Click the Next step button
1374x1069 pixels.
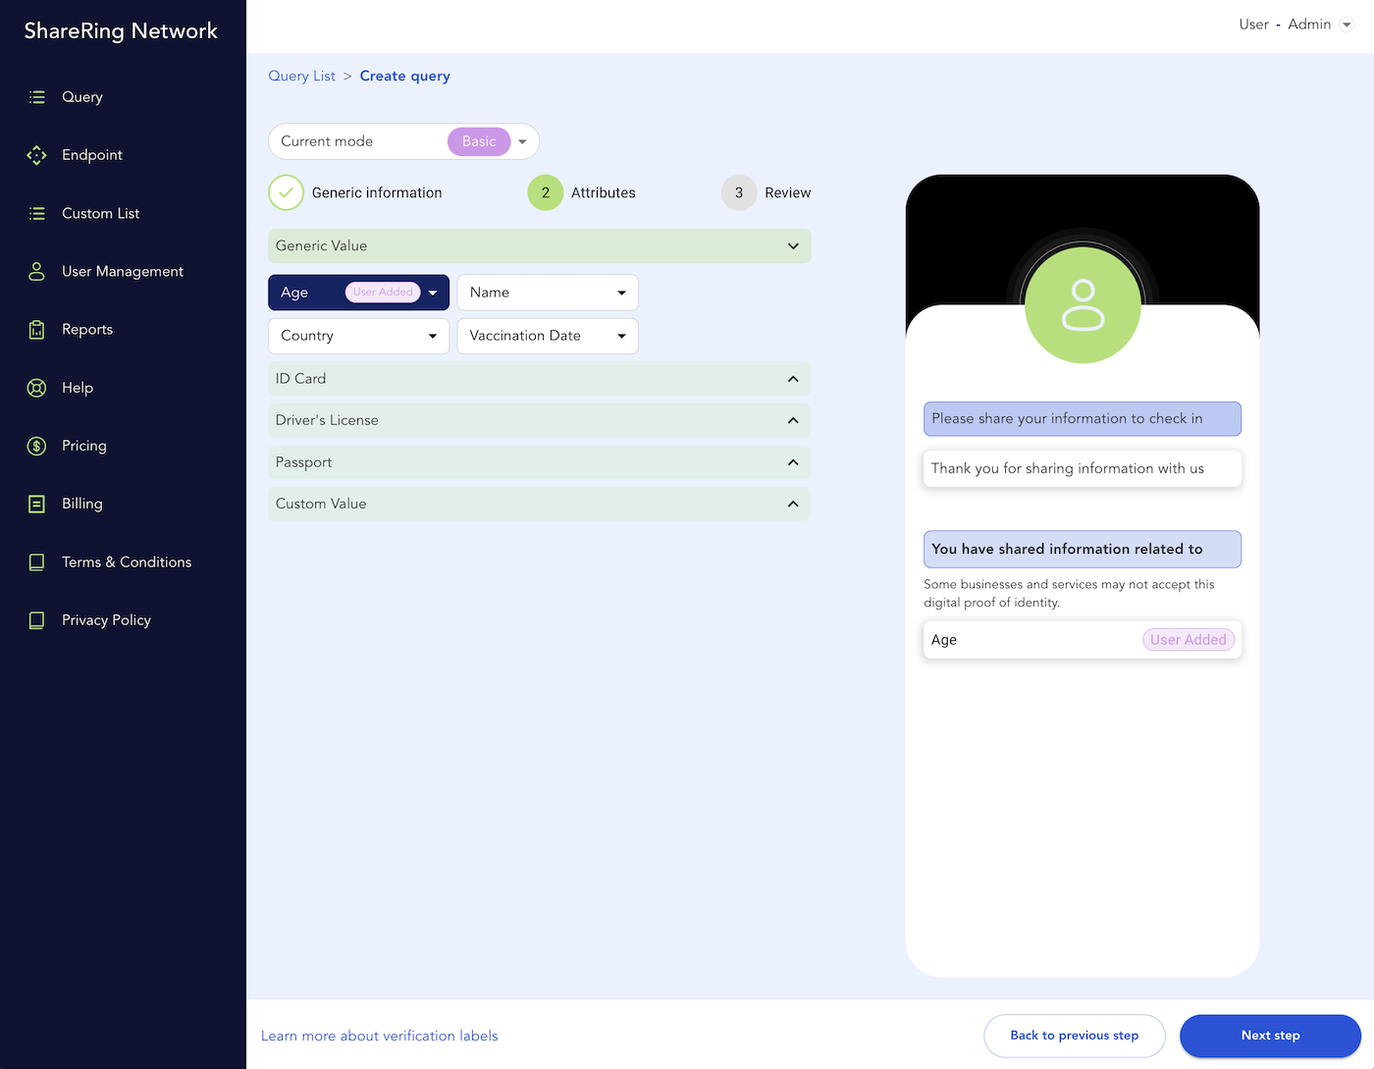[1270, 1036]
